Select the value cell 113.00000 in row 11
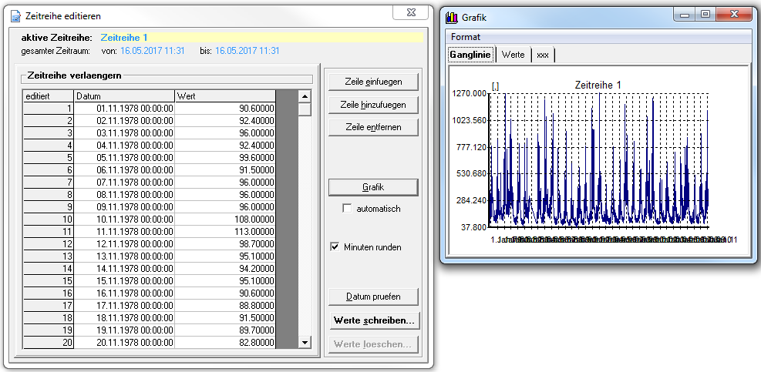The width and height of the screenshot is (761, 372). [225, 231]
